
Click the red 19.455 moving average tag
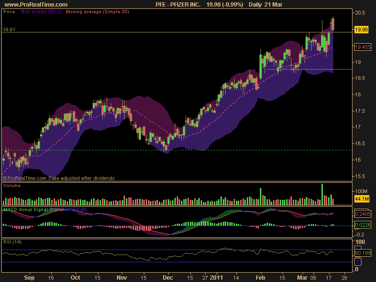point(362,47)
